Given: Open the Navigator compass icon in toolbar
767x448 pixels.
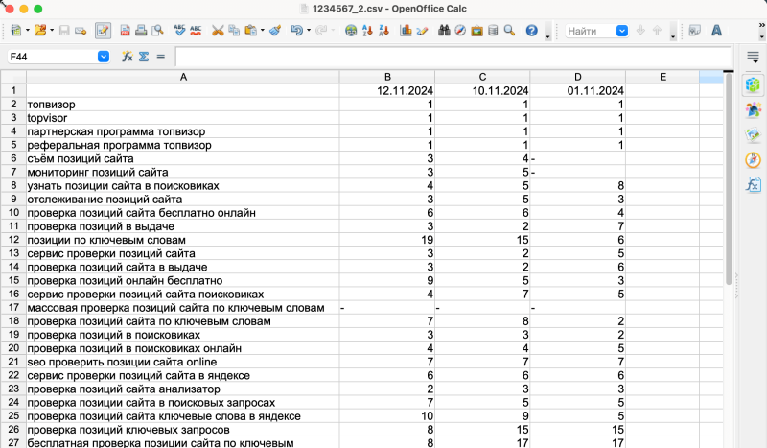Looking at the screenshot, I should 461,31.
